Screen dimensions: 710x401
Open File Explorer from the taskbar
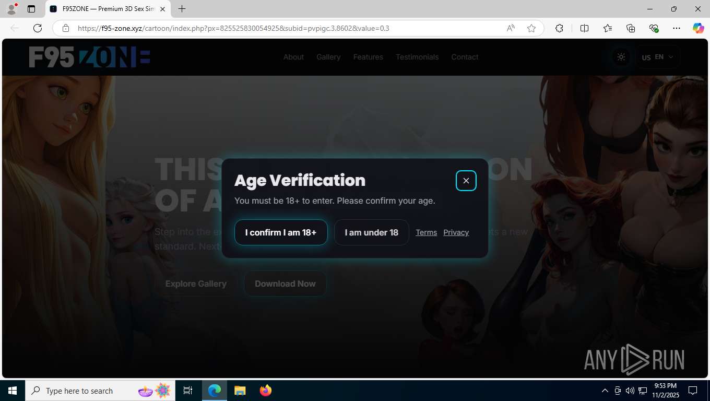click(x=240, y=391)
